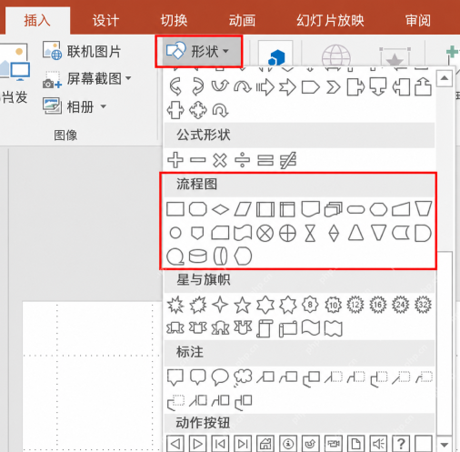
Task: Choose the flowchart magnetic disk cylinder shape
Action: (x=198, y=256)
